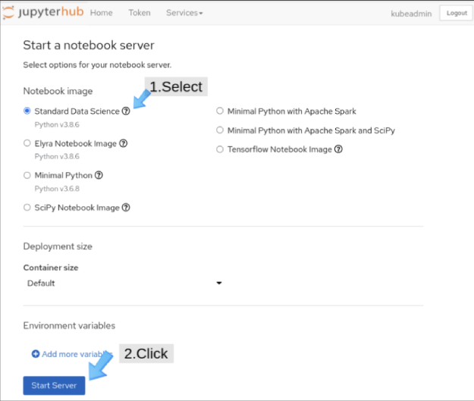Select Minimal Python with Apache Spark and SciPy
The width and height of the screenshot is (474, 401).
pyautogui.click(x=220, y=130)
